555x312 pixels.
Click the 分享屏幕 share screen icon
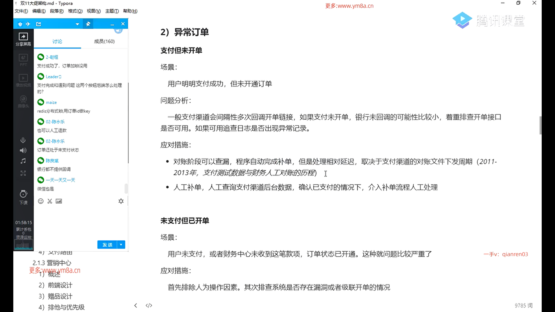23,37
